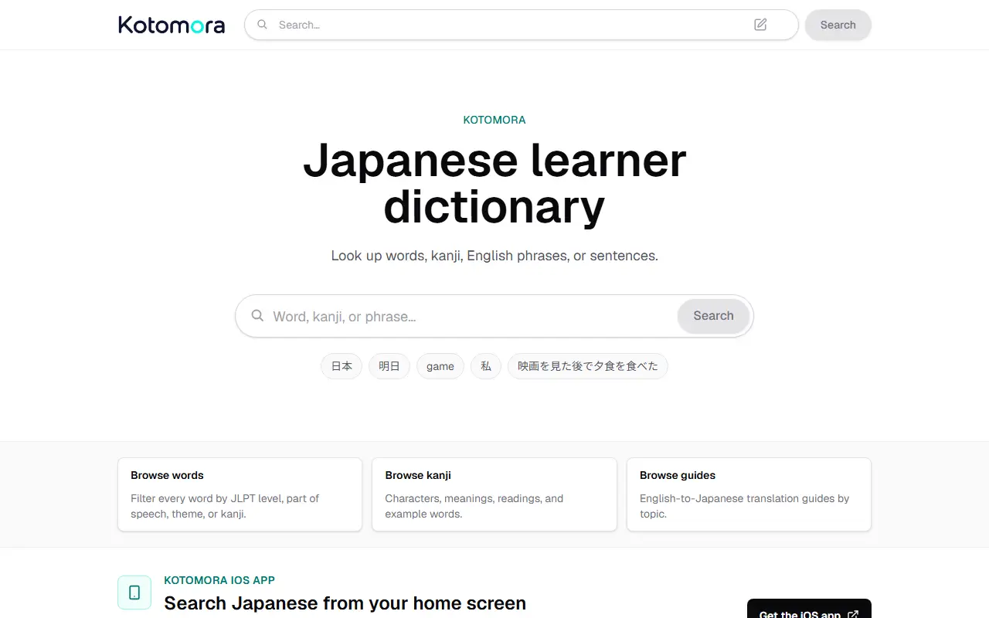Click the phone icon beside iOS app heading
The image size is (989, 618).
click(134, 593)
